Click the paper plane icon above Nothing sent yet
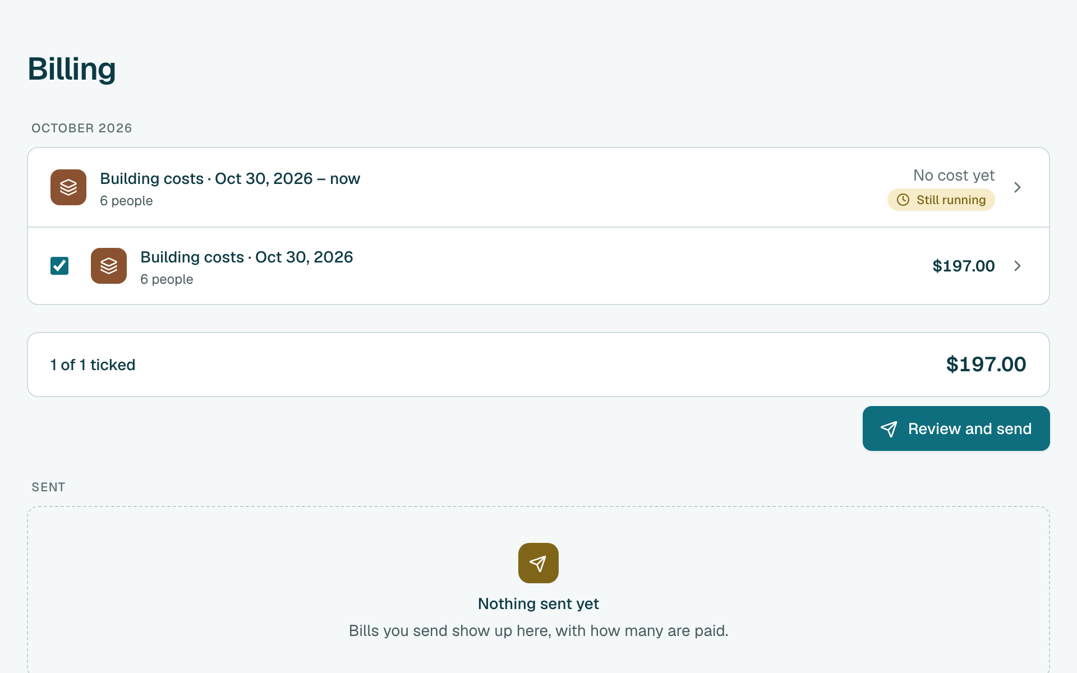This screenshot has width=1077, height=673. (x=538, y=563)
